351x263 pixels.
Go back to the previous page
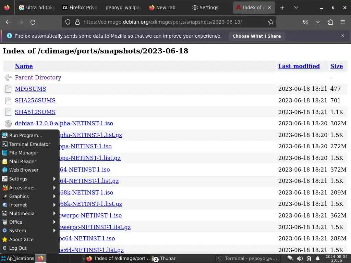(8, 22)
